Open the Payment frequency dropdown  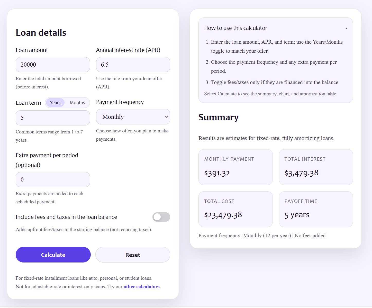133,117
